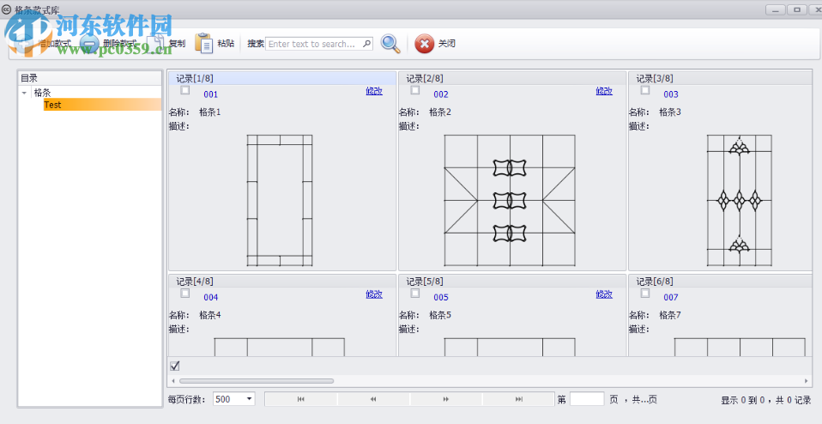Tick the checkbox for record 001
This screenshot has height=424, width=822.
point(185,90)
